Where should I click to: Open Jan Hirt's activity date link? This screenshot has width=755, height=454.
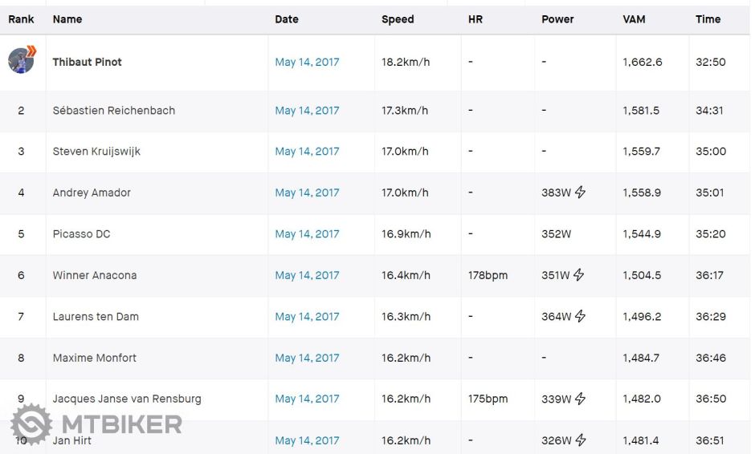pyautogui.click(x=307, y=440)
